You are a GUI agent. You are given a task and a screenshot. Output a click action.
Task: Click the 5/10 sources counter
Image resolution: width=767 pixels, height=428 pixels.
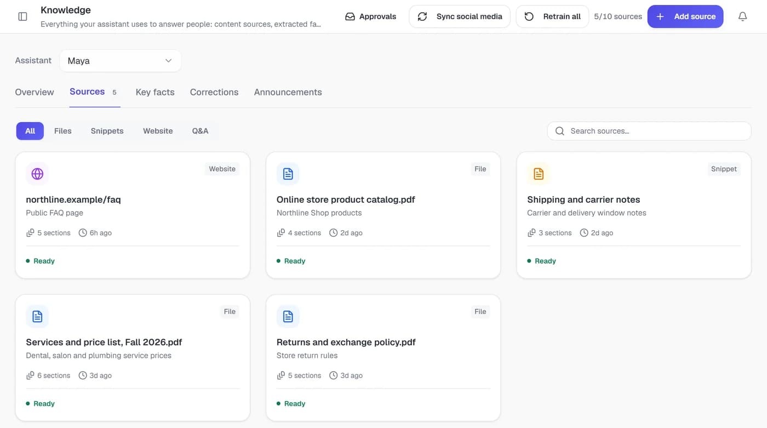coord(618,16)
